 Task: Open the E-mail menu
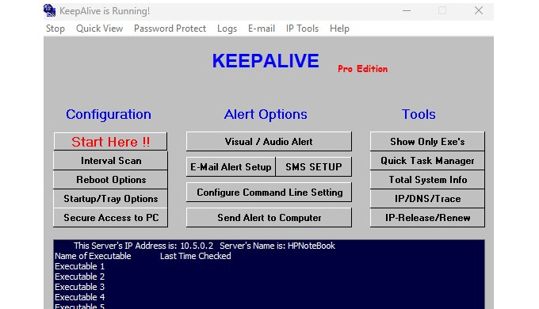(x=262, y=29)
